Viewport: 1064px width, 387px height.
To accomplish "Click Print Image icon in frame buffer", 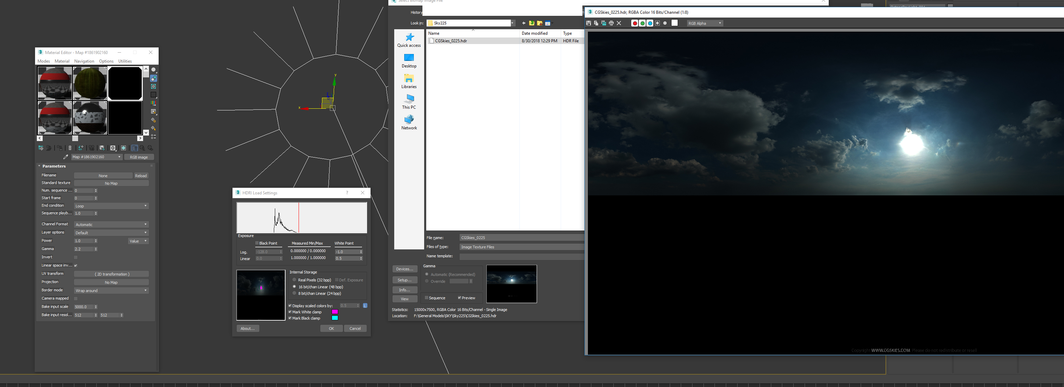I will (611, 23).
